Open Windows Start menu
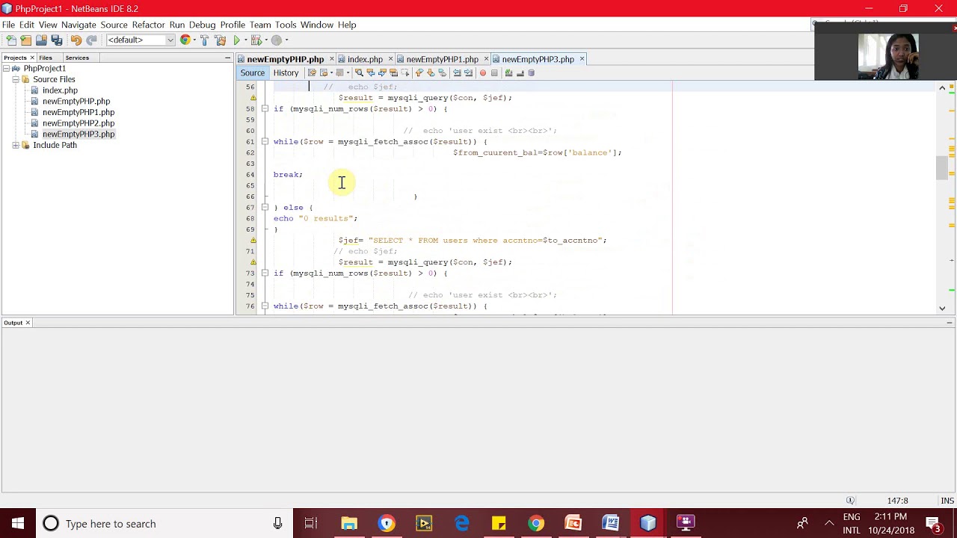 tap(18, 523)
